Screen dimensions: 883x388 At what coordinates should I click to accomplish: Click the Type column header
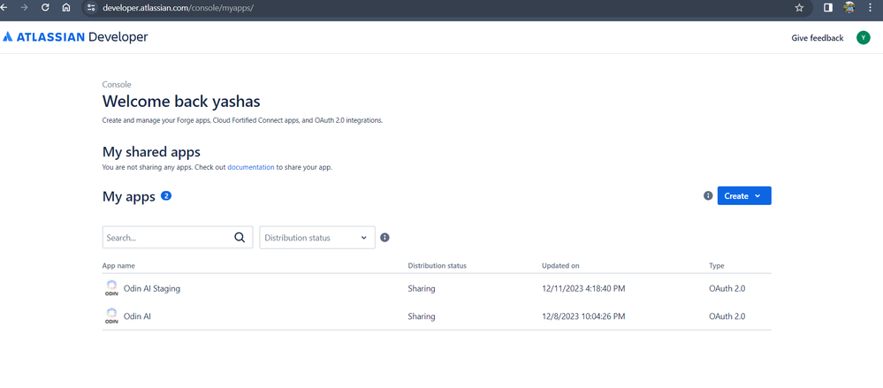(716, 265)
